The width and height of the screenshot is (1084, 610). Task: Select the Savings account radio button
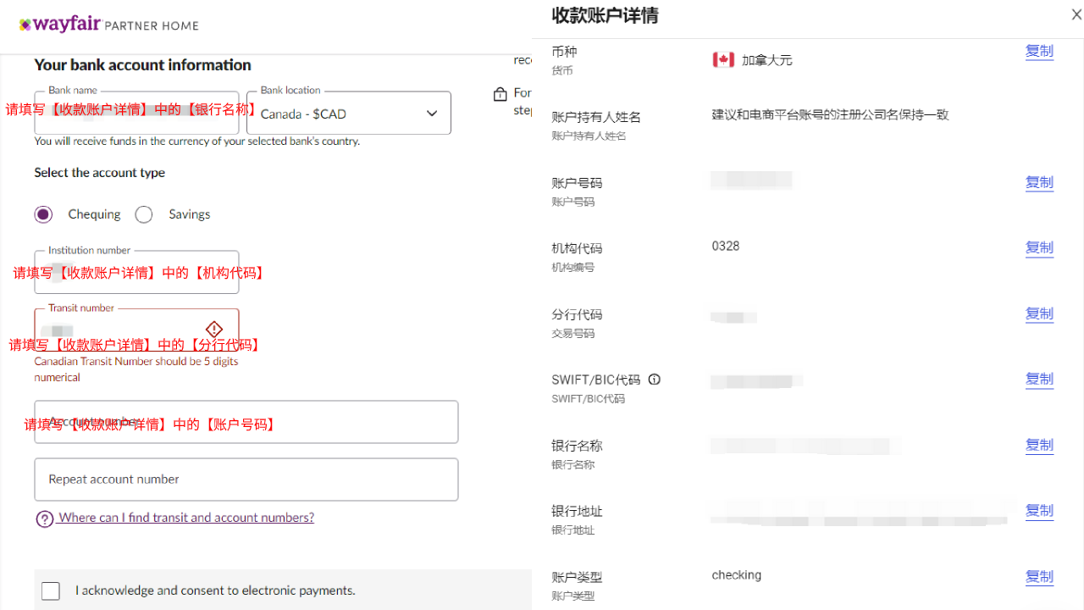point(143,214)
